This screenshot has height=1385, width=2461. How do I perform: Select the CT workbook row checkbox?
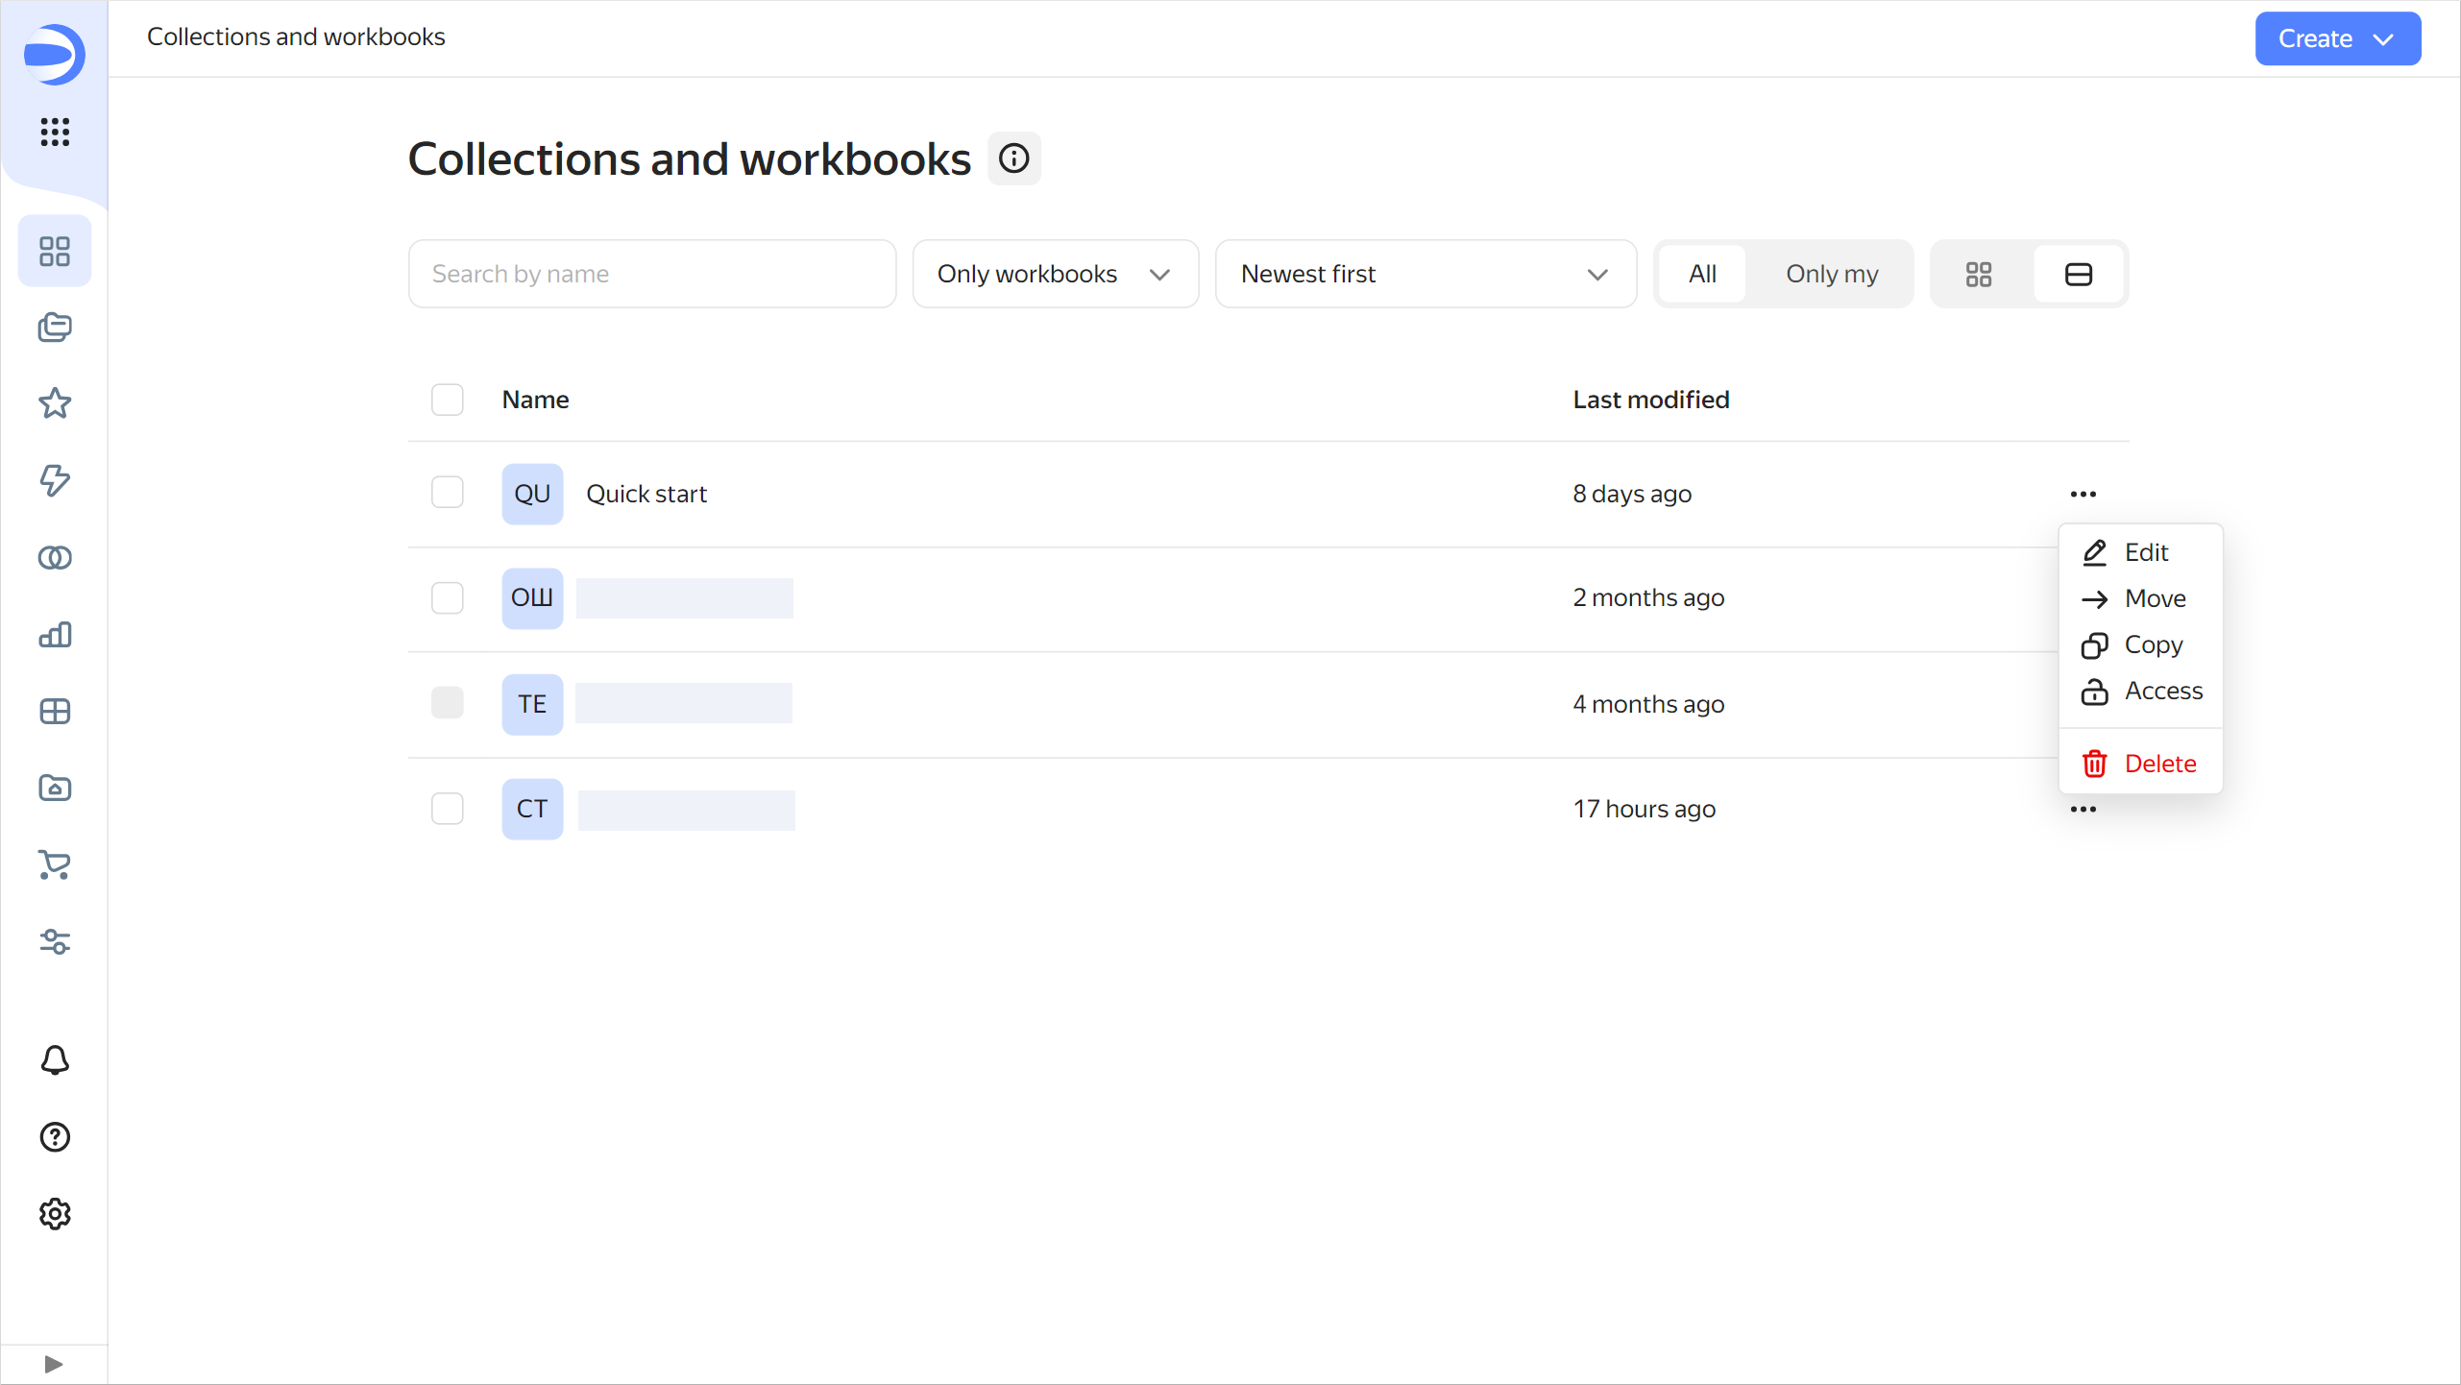pyautogui.click(x=447, y=809)
